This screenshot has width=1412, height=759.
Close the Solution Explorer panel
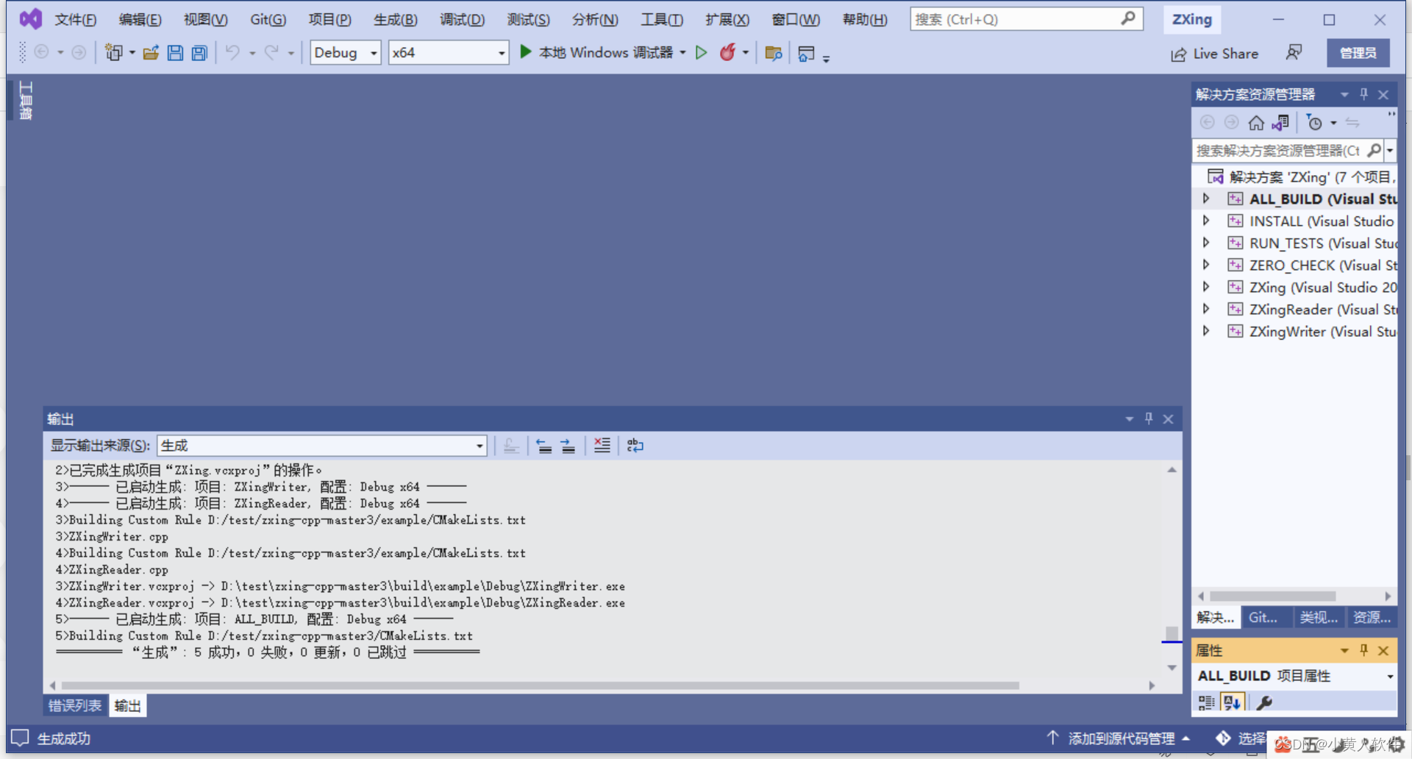(1383, 95)
